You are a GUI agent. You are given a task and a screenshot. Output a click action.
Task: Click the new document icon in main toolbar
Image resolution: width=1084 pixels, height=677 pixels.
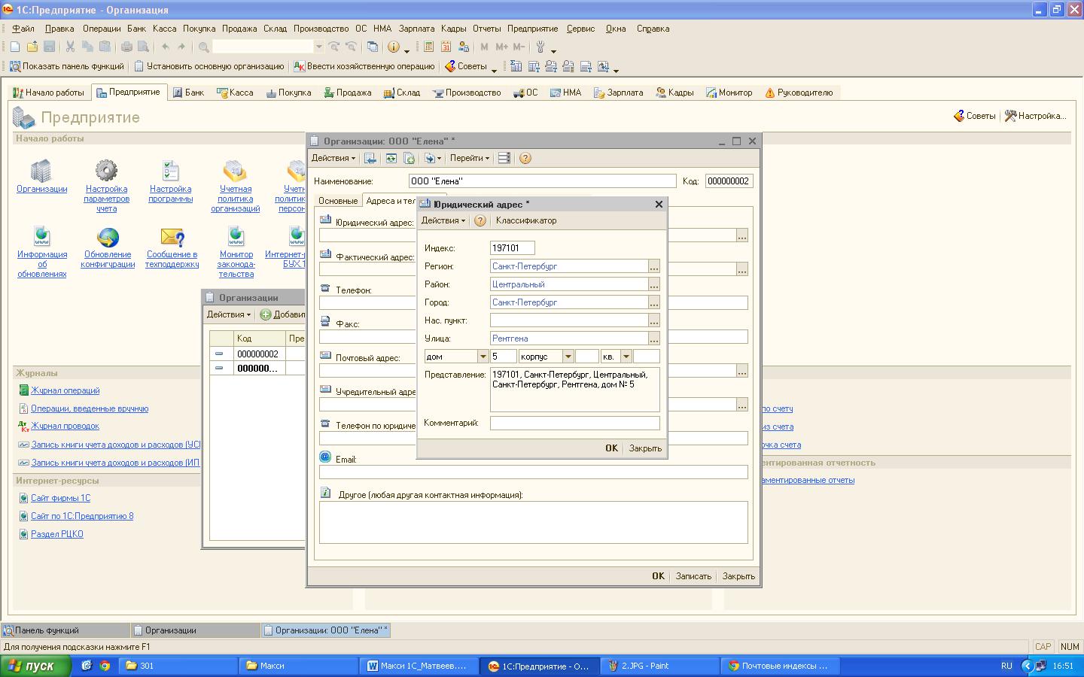15,47
